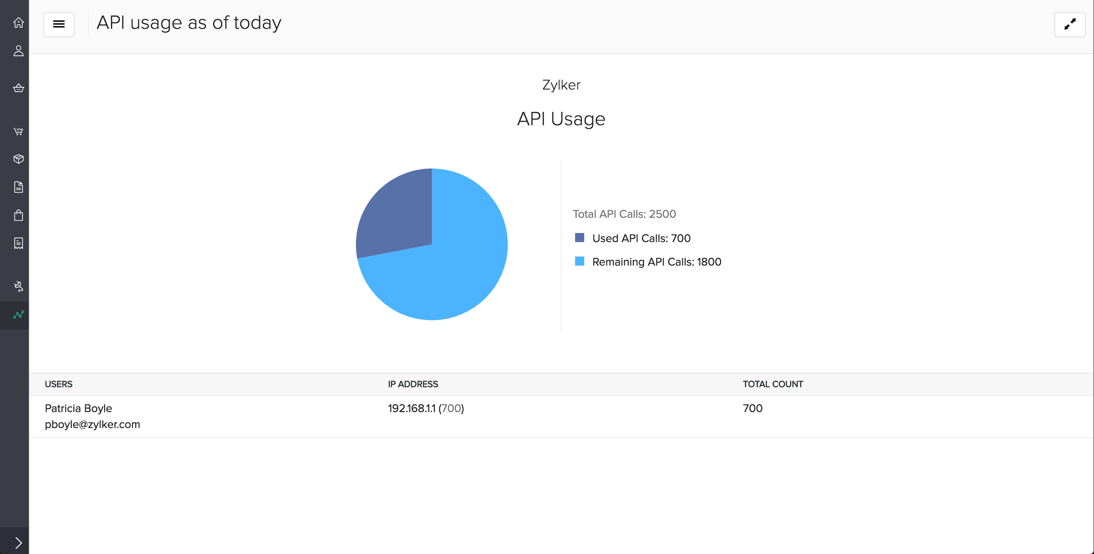Open the Documents page icon
The image size is (1094, 554).
point(18,187)
